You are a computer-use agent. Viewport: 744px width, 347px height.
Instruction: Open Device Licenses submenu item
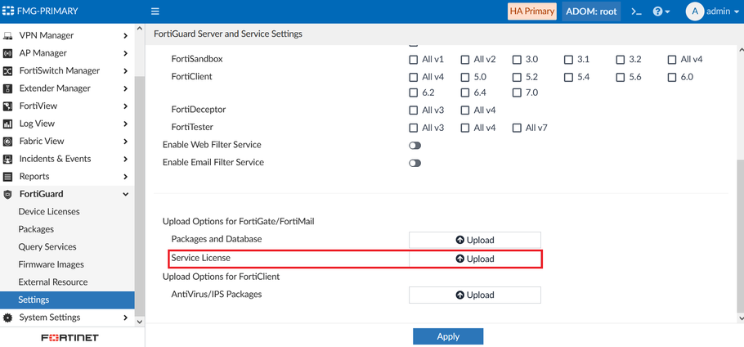click(49, 212)
